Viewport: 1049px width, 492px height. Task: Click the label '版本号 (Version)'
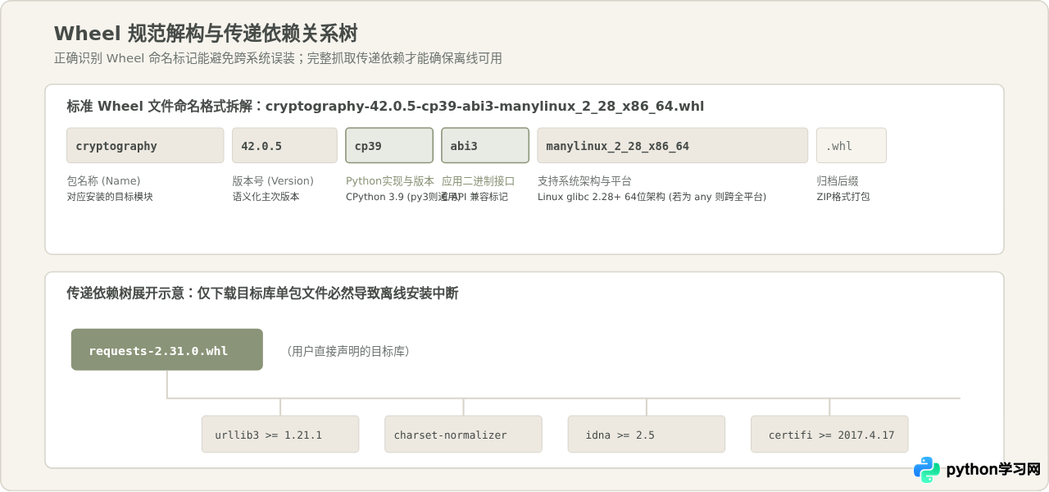(273, 181)
